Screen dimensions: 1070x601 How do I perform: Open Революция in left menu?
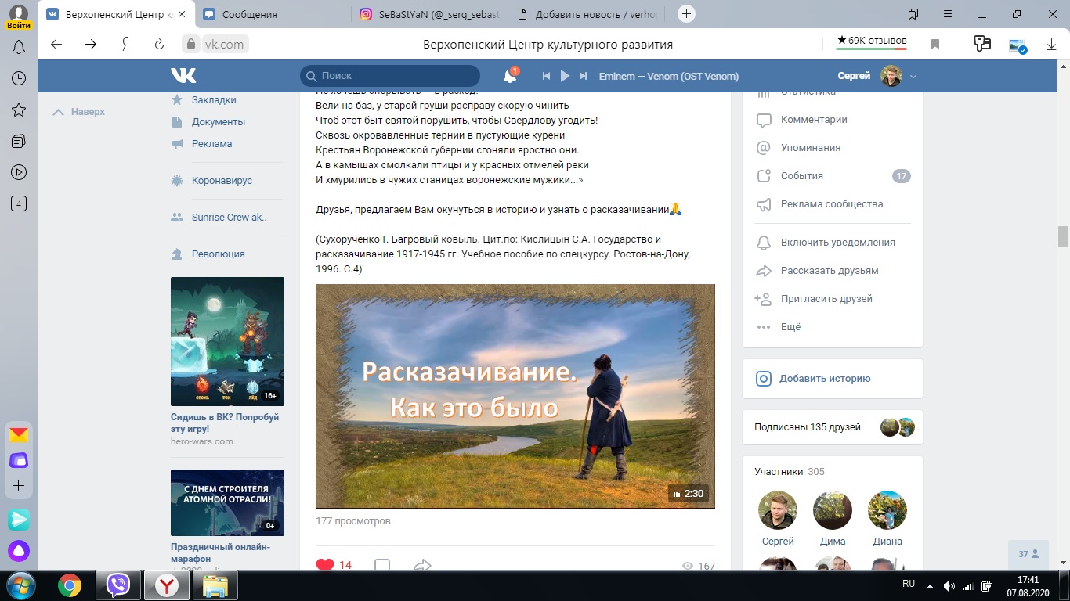click(218, 254)
